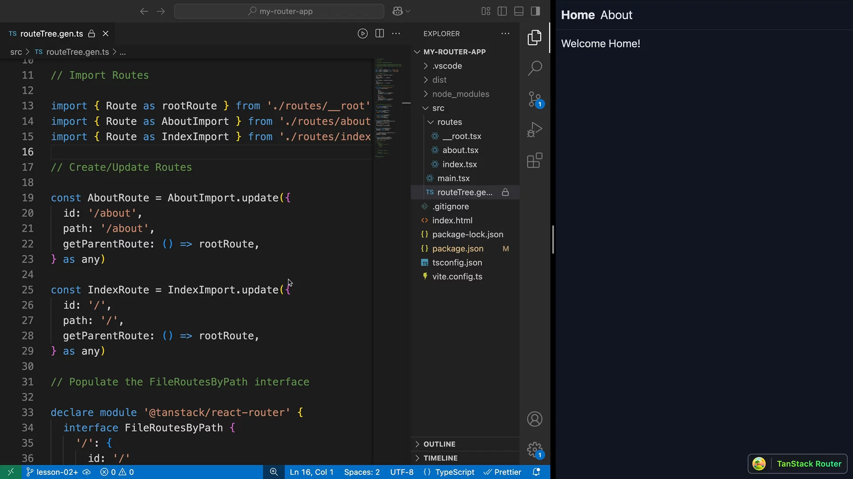This screenshot has width=853, height=479.
Task: Click the About link in preview
Action: click(616, 15)
